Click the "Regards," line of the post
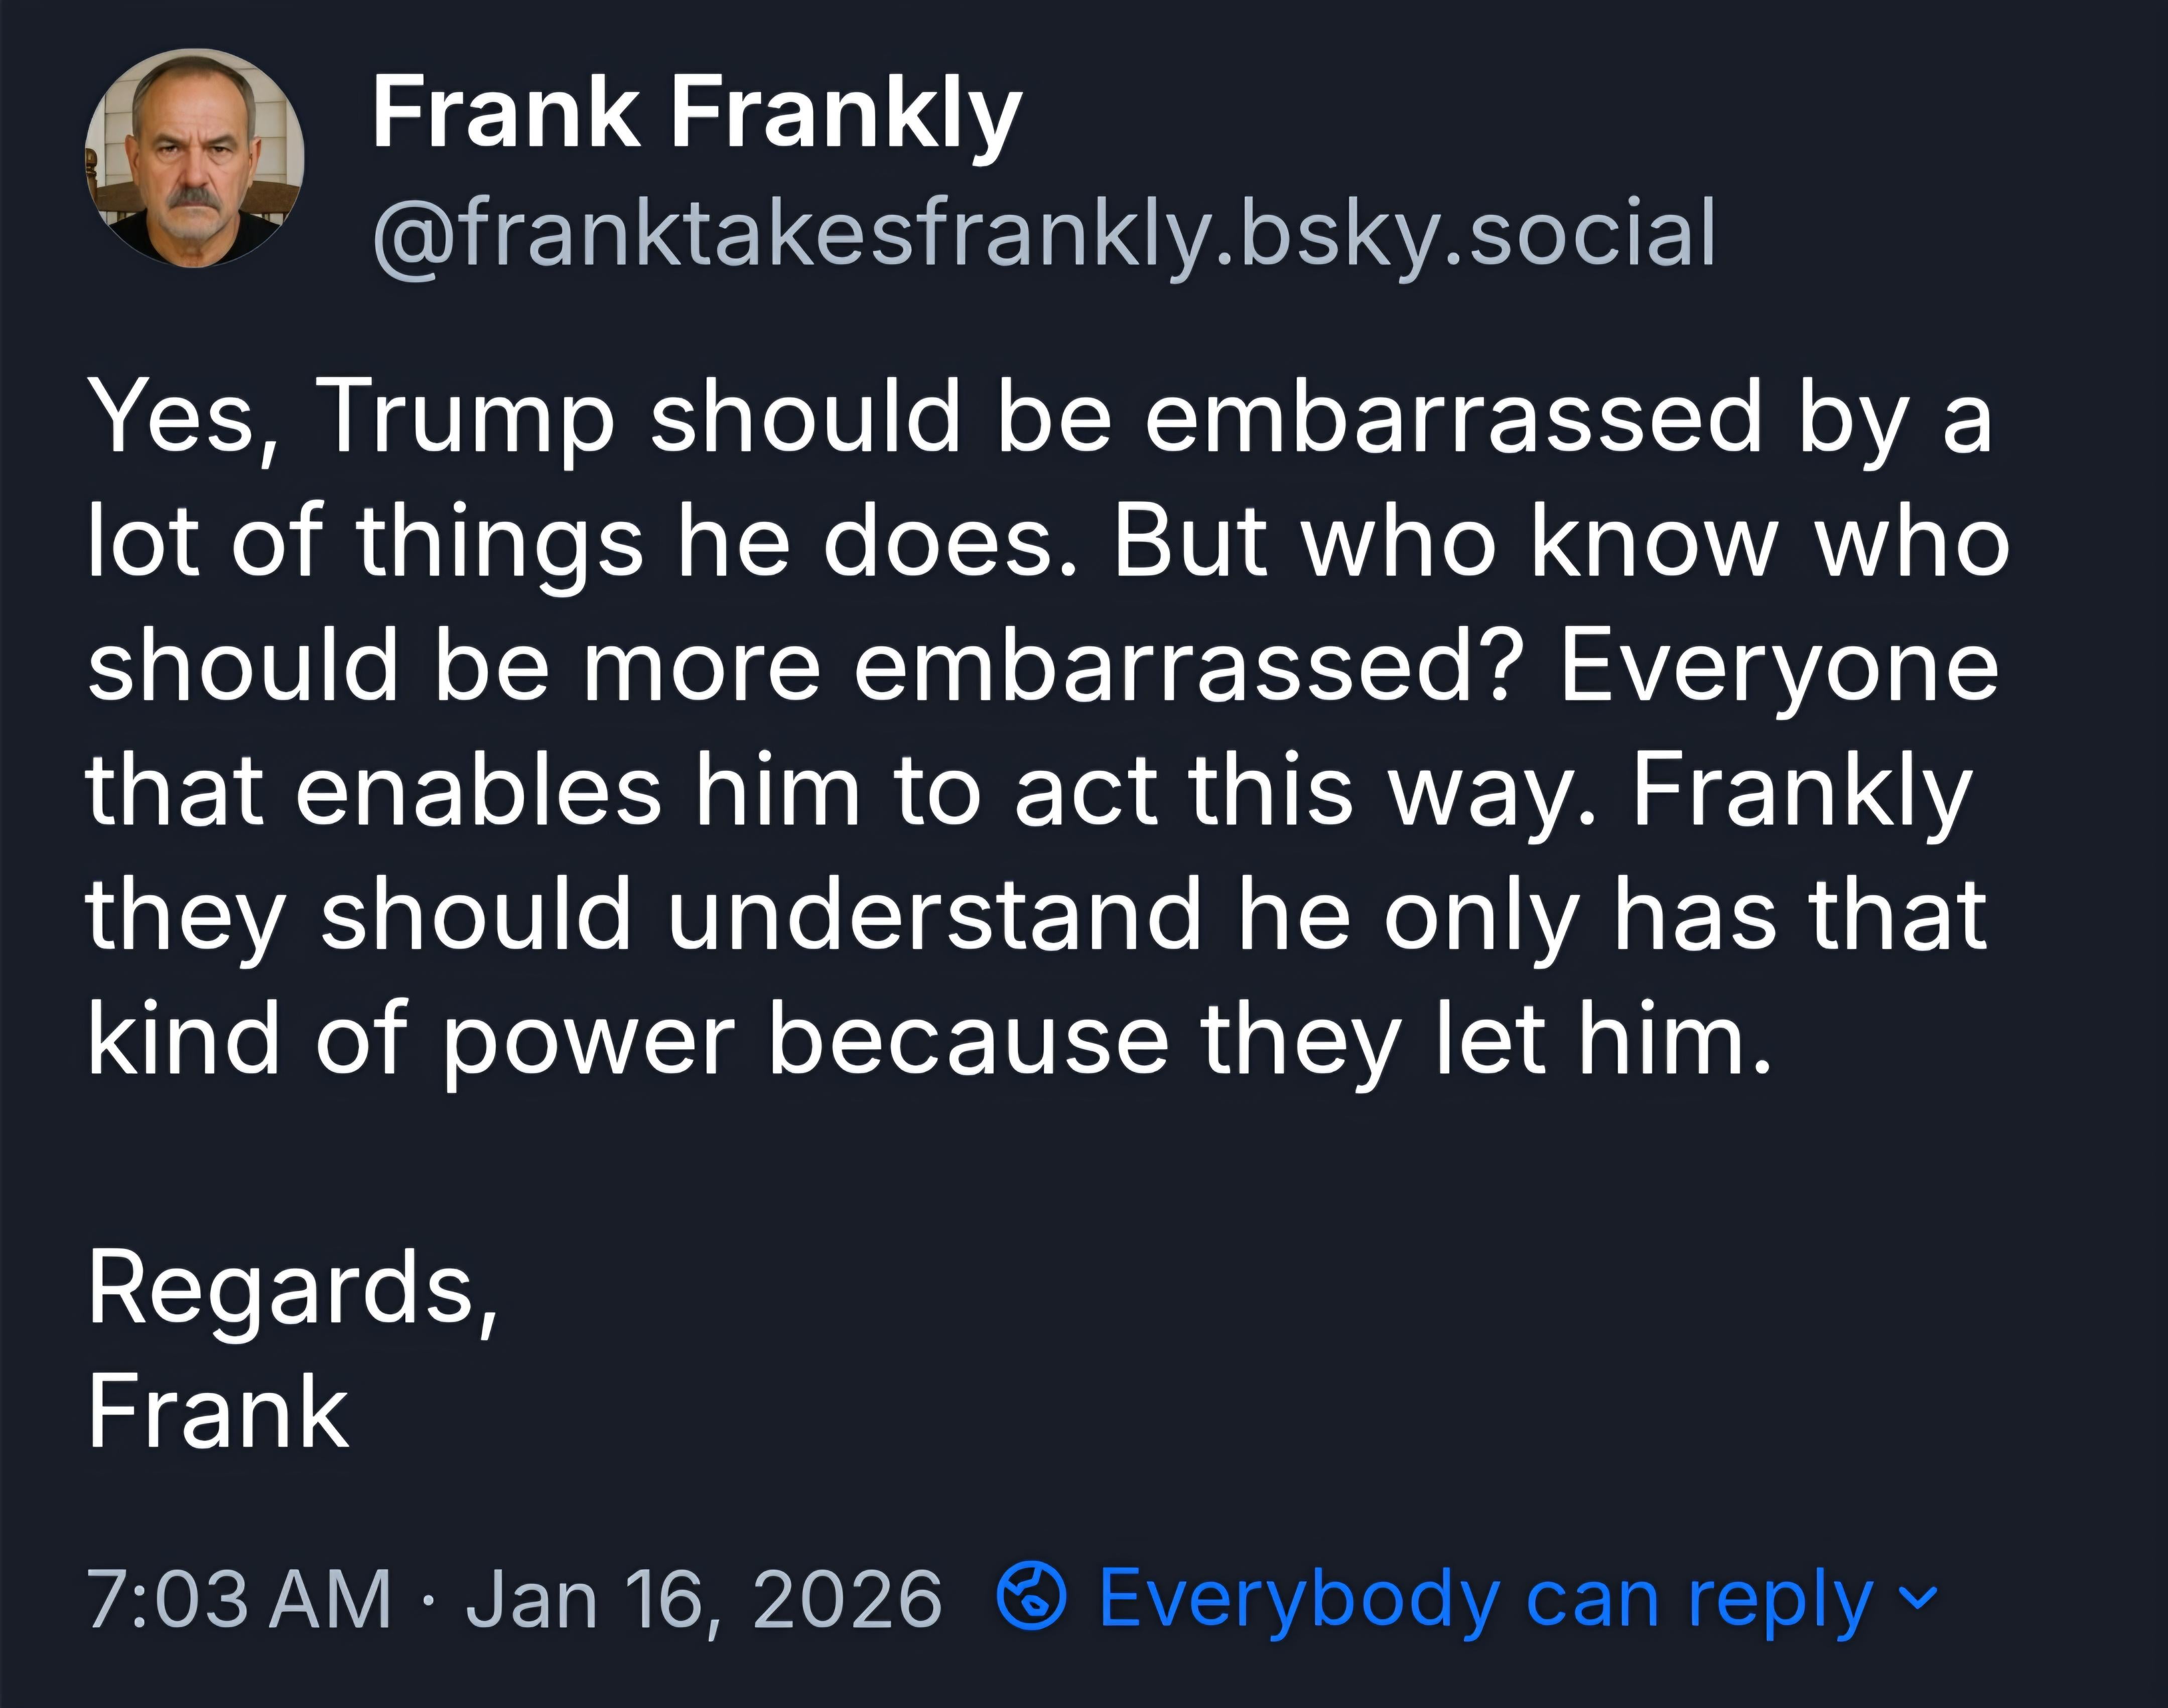This screenshot has width=2168, height=1708. point(292,1289)
